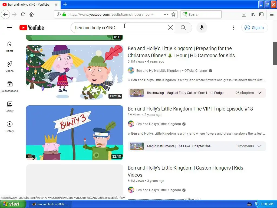Click the Sign in button
Screen dimensions: 277x208
tap(254, 28)
